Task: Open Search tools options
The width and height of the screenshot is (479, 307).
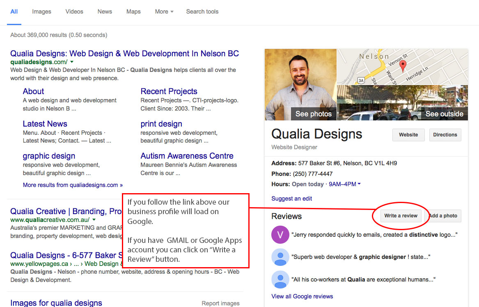Action: tap(202, 12)
